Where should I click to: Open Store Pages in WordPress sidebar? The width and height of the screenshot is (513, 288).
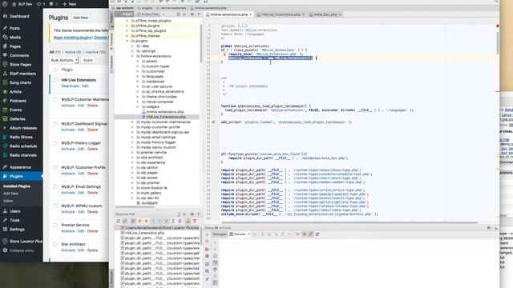[x=20, y=65]
